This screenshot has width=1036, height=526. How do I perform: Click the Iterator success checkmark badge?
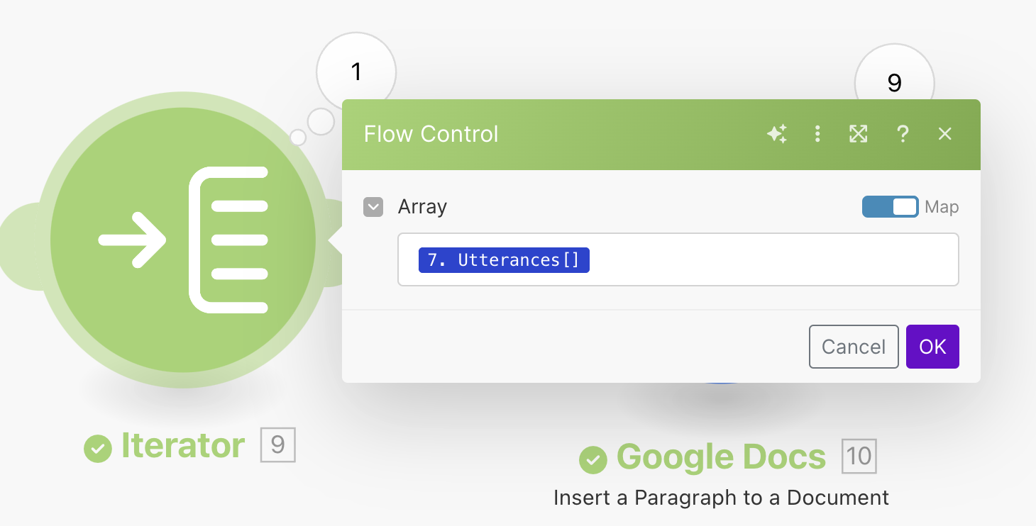click(97, 447)
